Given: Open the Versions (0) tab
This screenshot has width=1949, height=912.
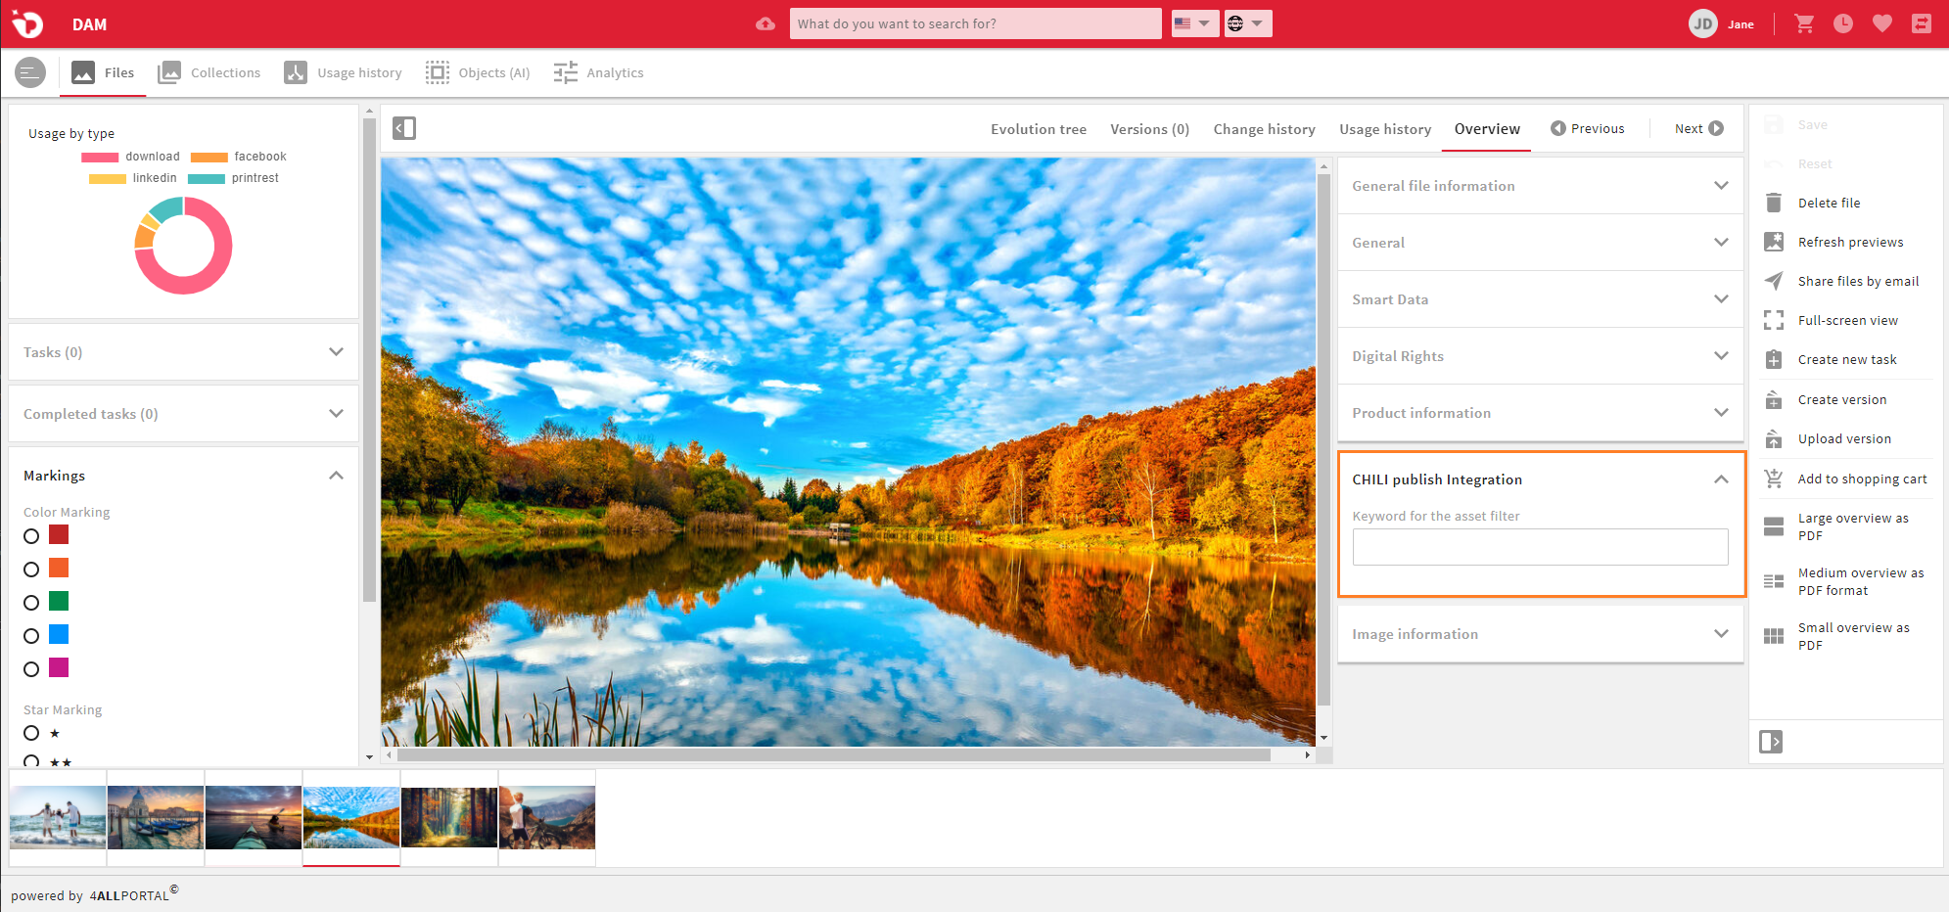Looking at the screenshot, I should (x=1149, y=129).
